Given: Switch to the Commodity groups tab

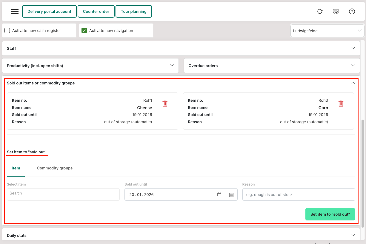Looking at the screenshot, I should (55, 168).
